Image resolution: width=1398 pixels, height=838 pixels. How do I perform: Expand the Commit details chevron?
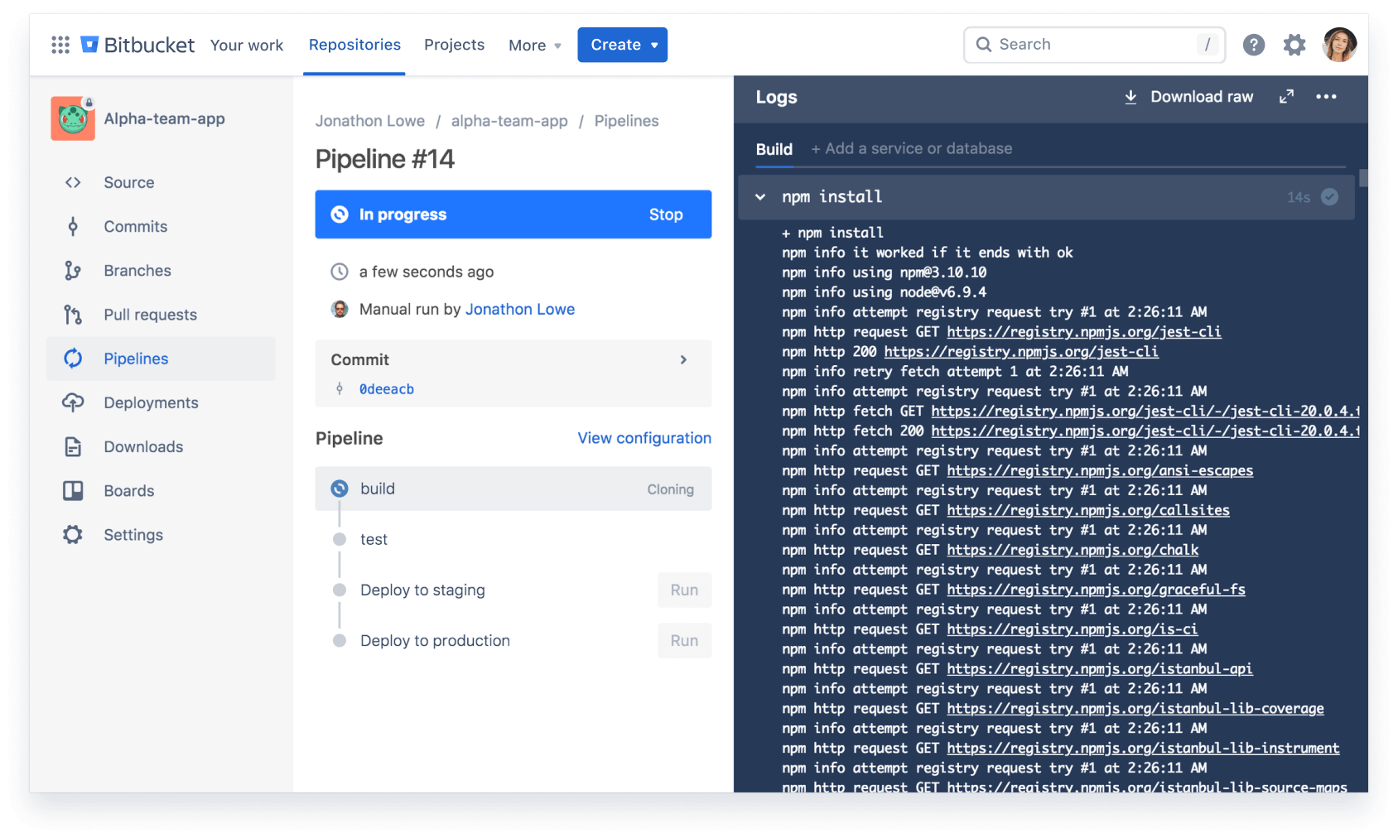point(684,359)
